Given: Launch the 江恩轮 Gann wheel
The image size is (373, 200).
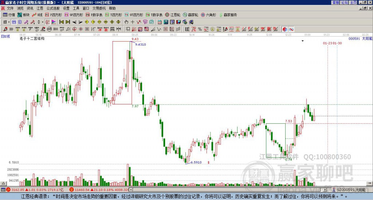Looking at the screenshot, I should pyautogui.click(x=173, y=15).
